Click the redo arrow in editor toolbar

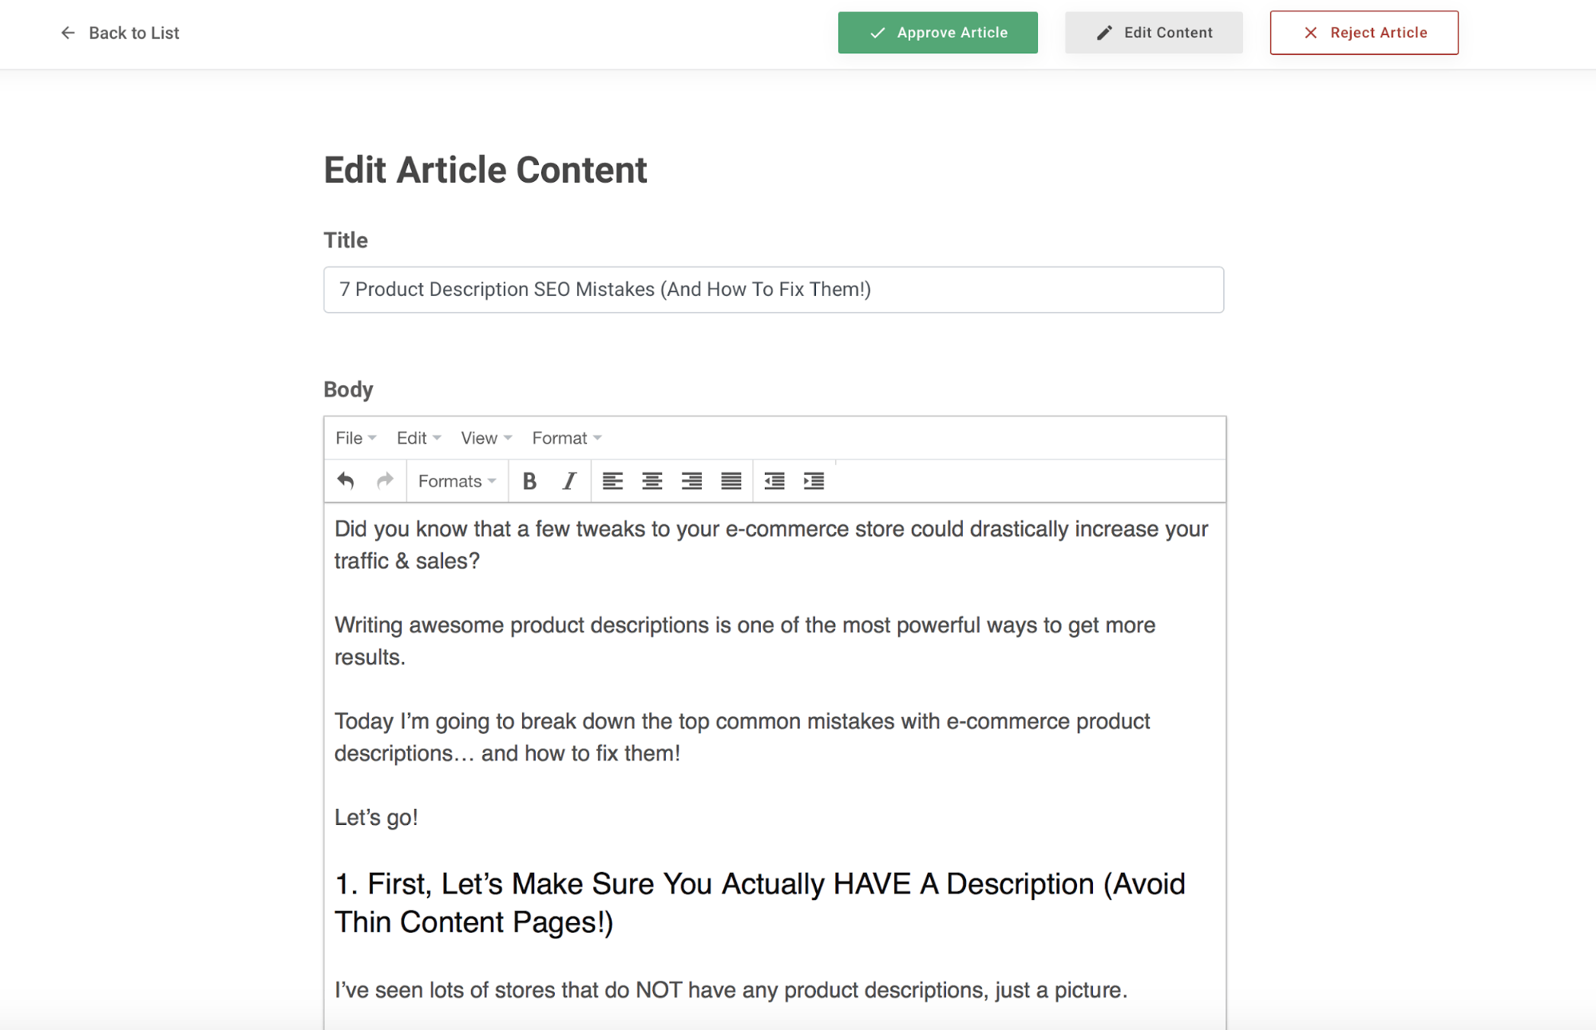(x=385, y=481)
